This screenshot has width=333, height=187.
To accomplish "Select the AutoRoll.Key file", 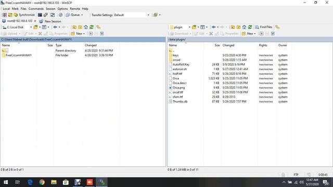I will point(181,64).
